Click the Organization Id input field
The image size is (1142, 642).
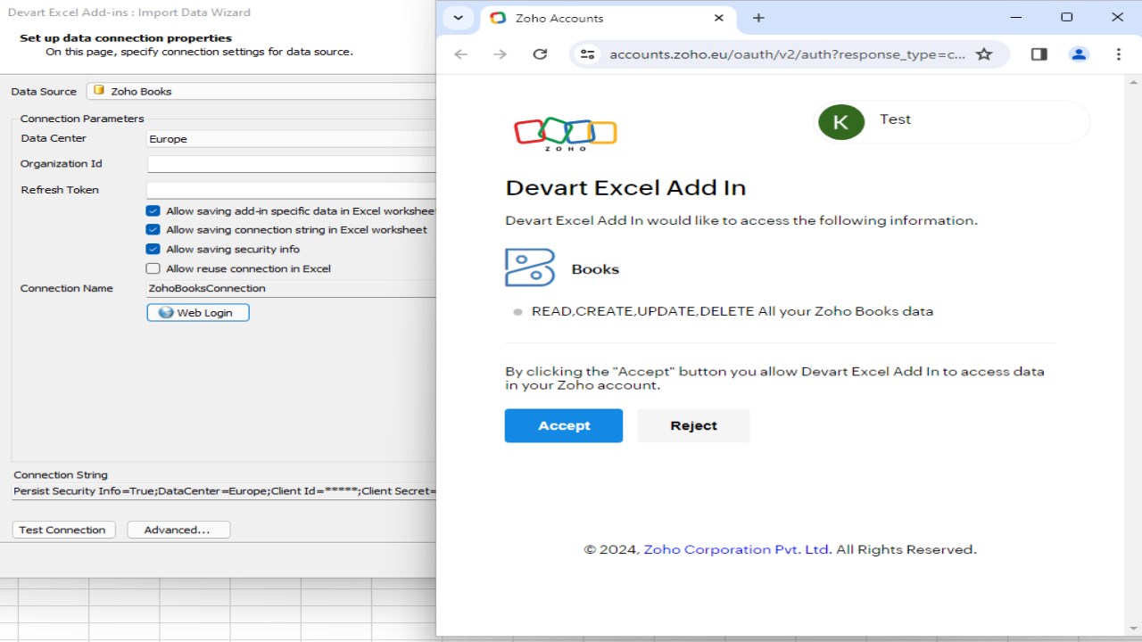pos(291,164)
